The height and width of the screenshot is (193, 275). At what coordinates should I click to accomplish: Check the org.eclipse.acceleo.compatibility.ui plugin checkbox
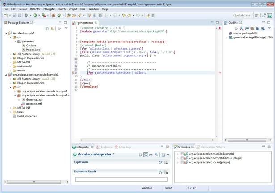182,158
